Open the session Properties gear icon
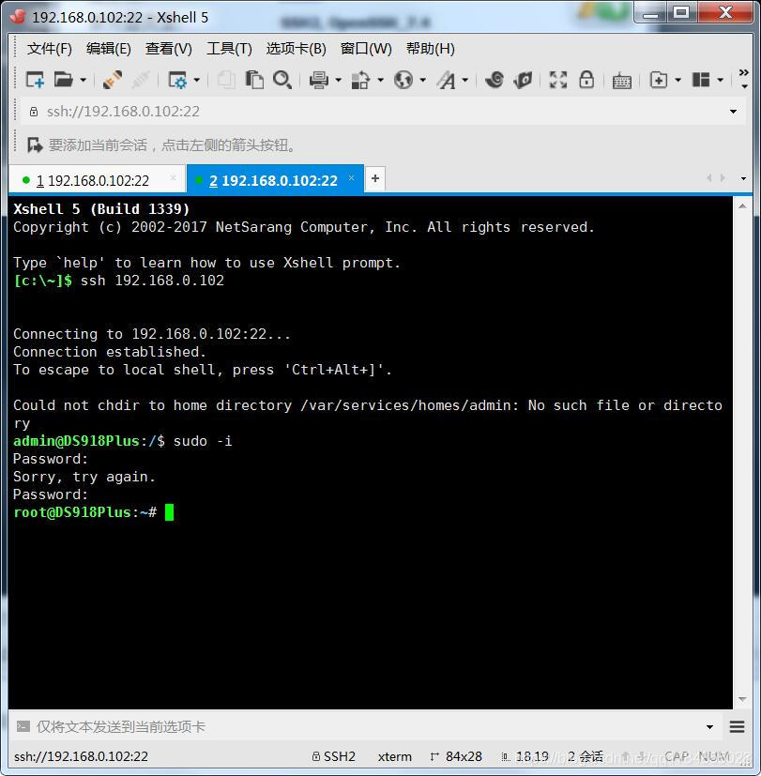Image resolution: width=761 pixels, height=776 pixels. 177,80
